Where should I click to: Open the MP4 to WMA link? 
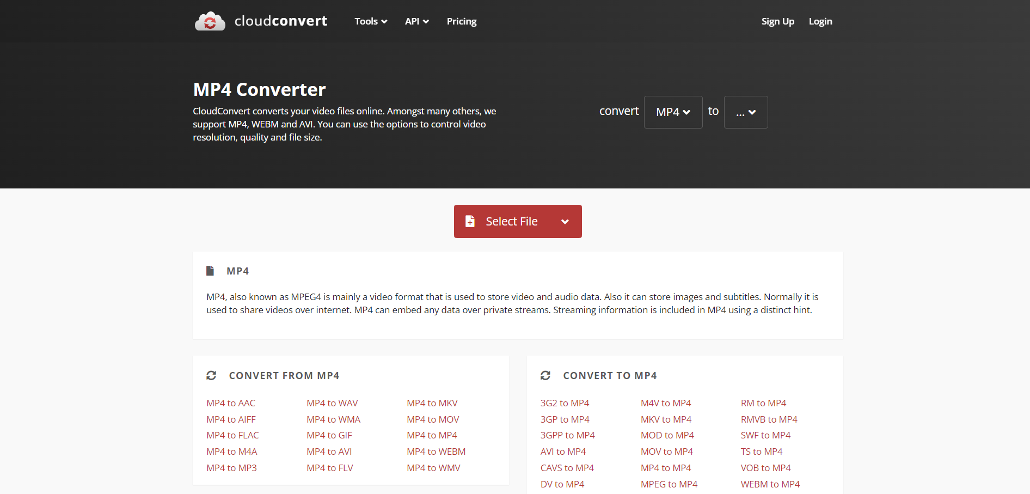(334, 419)
